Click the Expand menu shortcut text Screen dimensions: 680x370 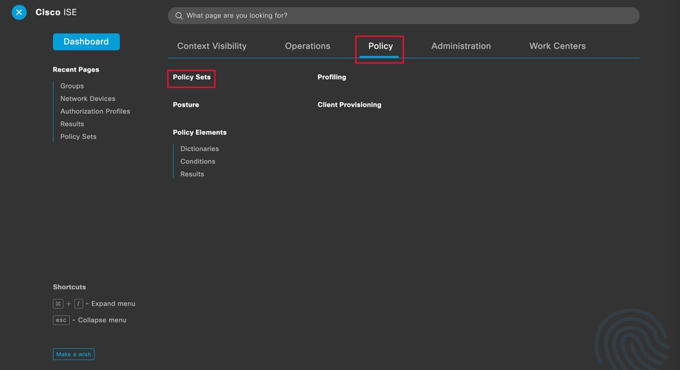coord(113,304)
